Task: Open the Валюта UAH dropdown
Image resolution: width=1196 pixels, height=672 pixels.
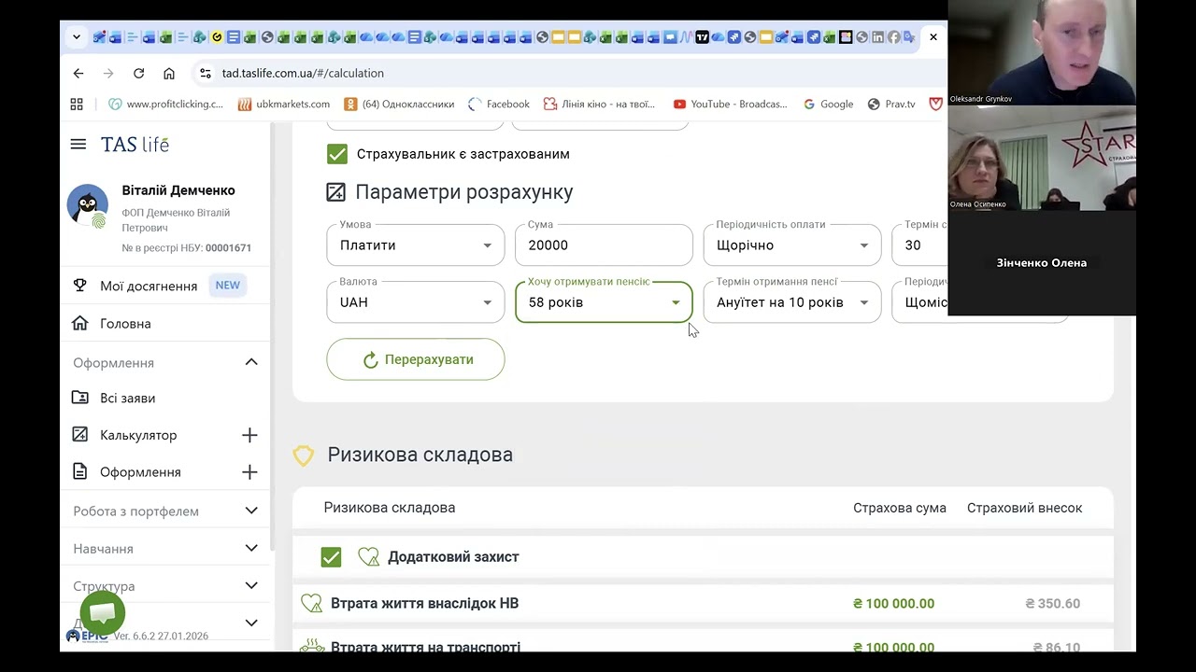Action: pos(415,301)
